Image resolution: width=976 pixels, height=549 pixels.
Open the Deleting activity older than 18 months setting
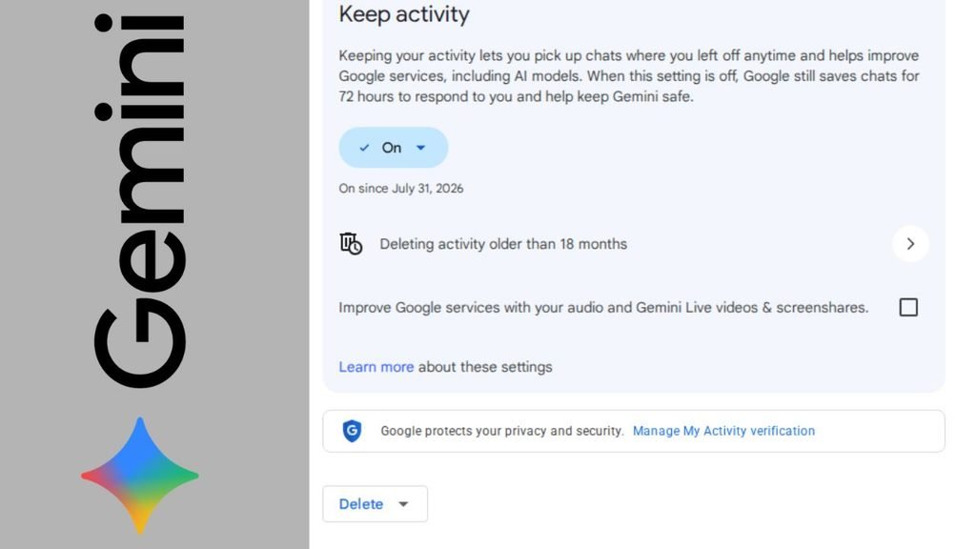tap(634, 243)
